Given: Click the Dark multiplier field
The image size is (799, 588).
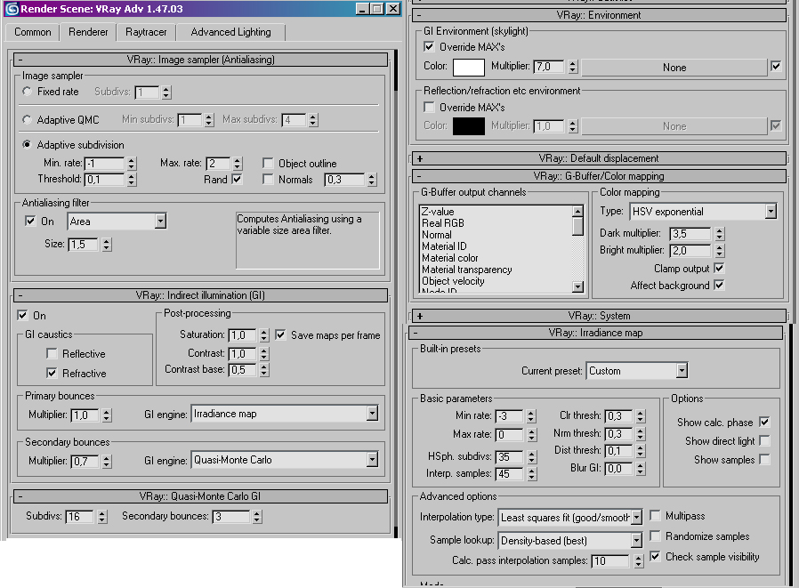Looking at the screenshot, I should click(690, 234).
